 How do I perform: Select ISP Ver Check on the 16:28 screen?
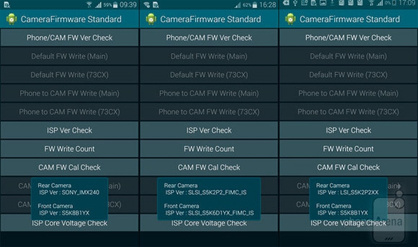209,130
